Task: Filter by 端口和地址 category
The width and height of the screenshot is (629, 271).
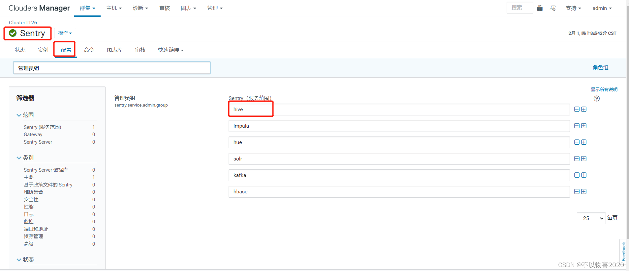Action: [x=36, y=229]
